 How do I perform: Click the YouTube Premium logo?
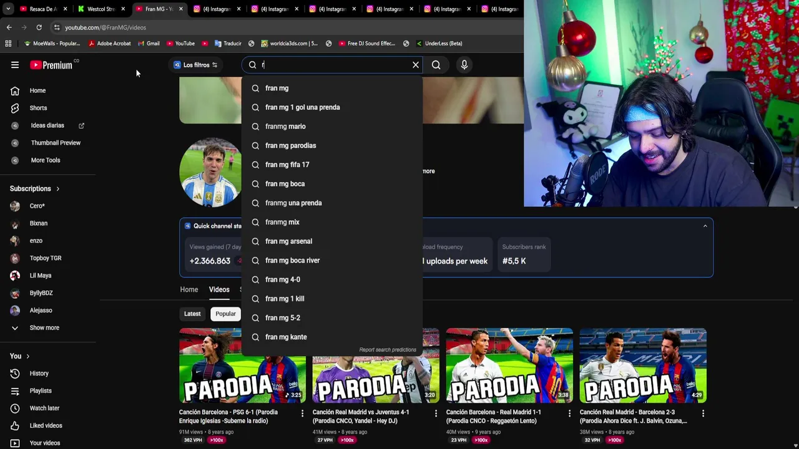[x=51, y=65]
